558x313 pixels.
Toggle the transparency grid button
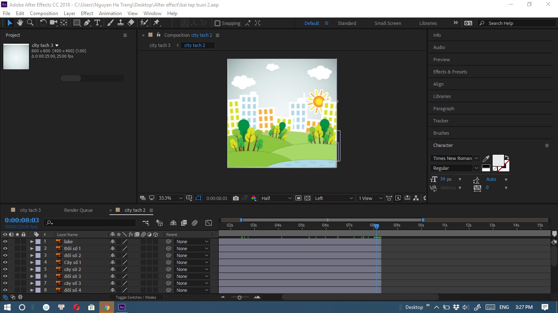pos(307,198)
